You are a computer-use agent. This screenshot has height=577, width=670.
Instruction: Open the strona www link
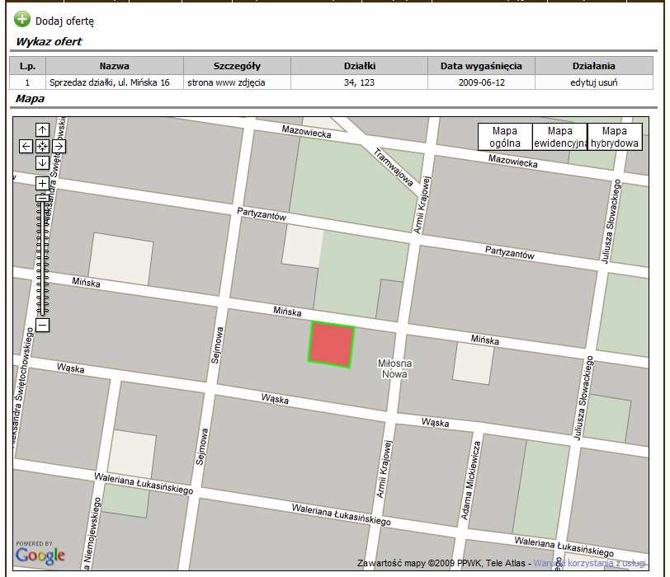coord(211,82)
